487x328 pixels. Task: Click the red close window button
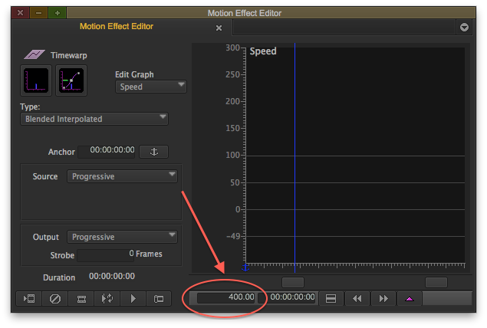point(20,13)
